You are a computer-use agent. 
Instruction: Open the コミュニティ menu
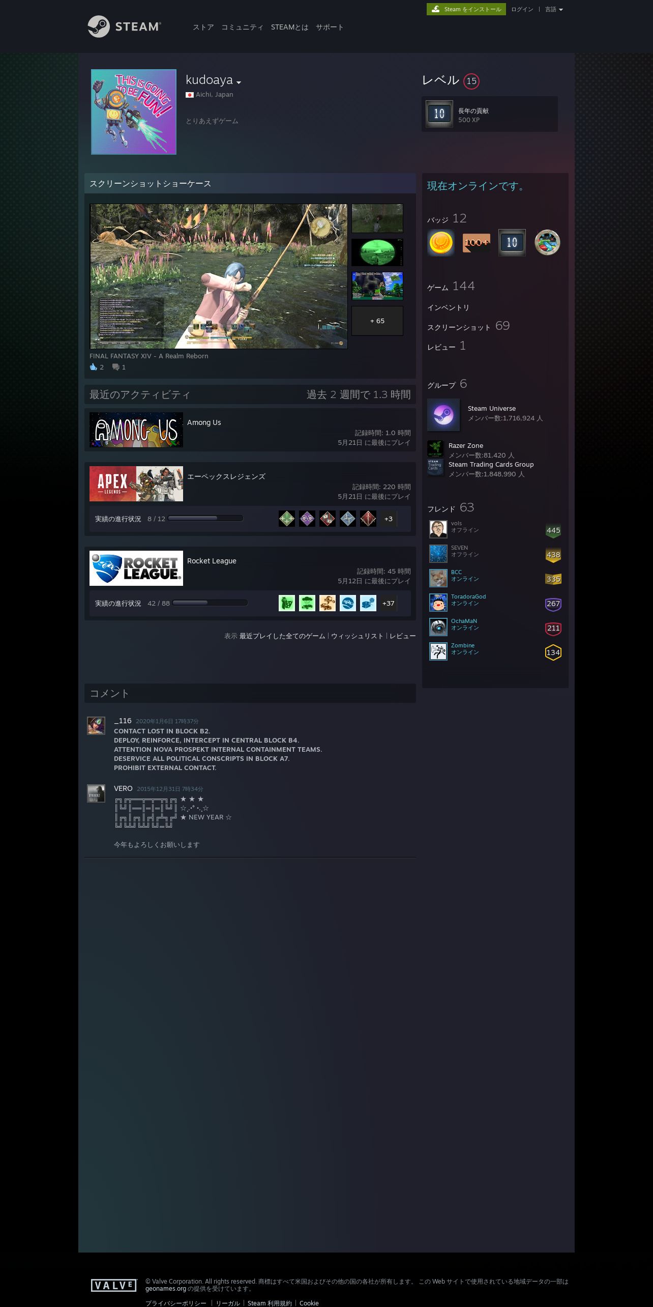pos(243,27)
